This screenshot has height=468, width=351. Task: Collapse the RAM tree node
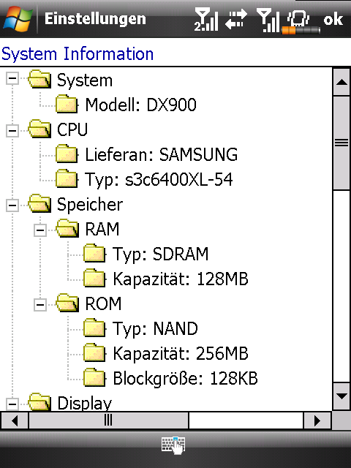[40, 230]
